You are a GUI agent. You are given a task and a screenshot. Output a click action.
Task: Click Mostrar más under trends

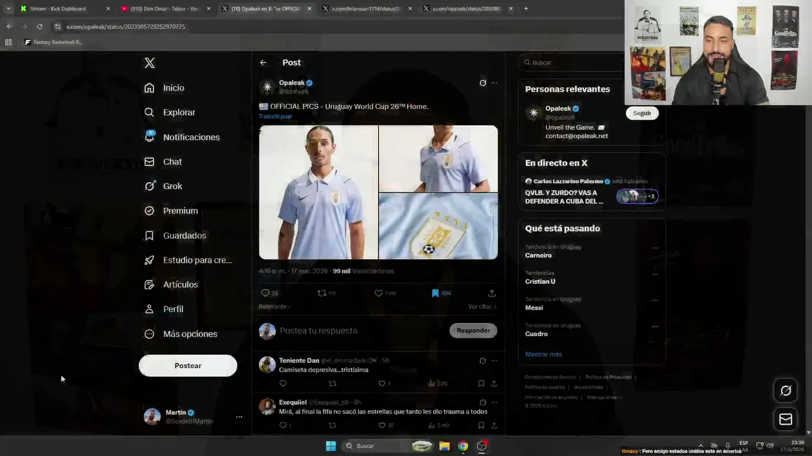click(x=543, y=355)
